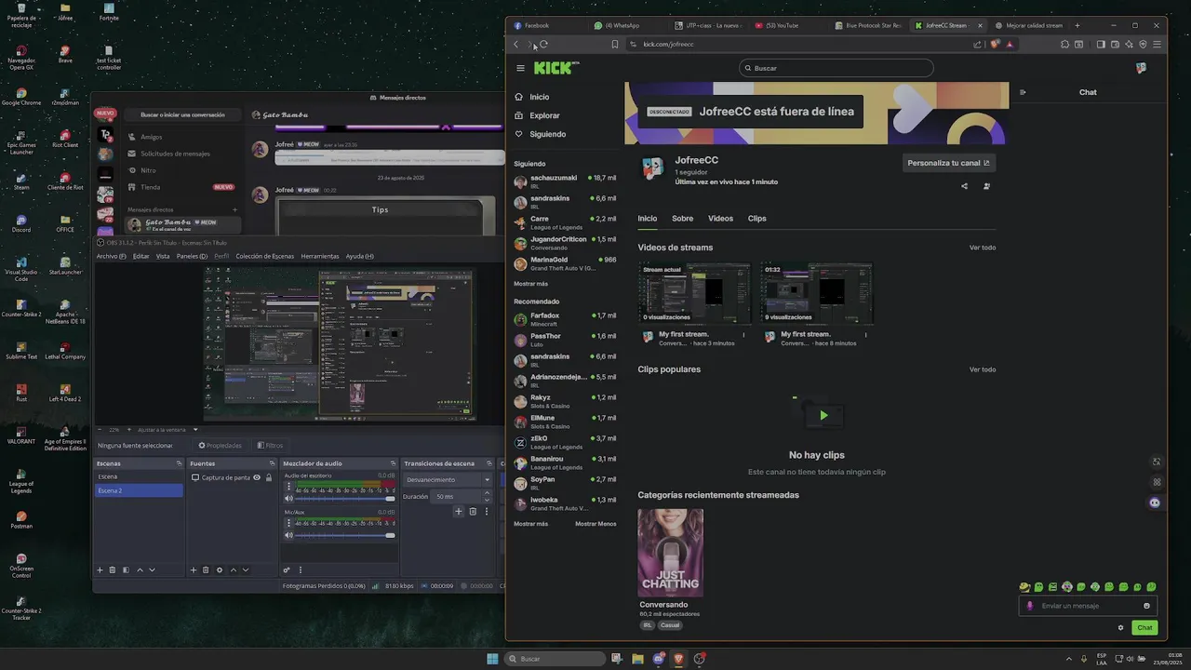Open Paneles menu in OBS
Screen dimensions: 1191x670
192,256
